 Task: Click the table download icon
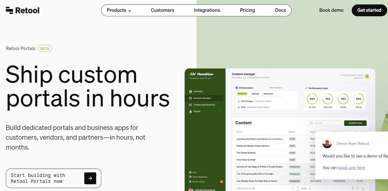click(363, 189)
